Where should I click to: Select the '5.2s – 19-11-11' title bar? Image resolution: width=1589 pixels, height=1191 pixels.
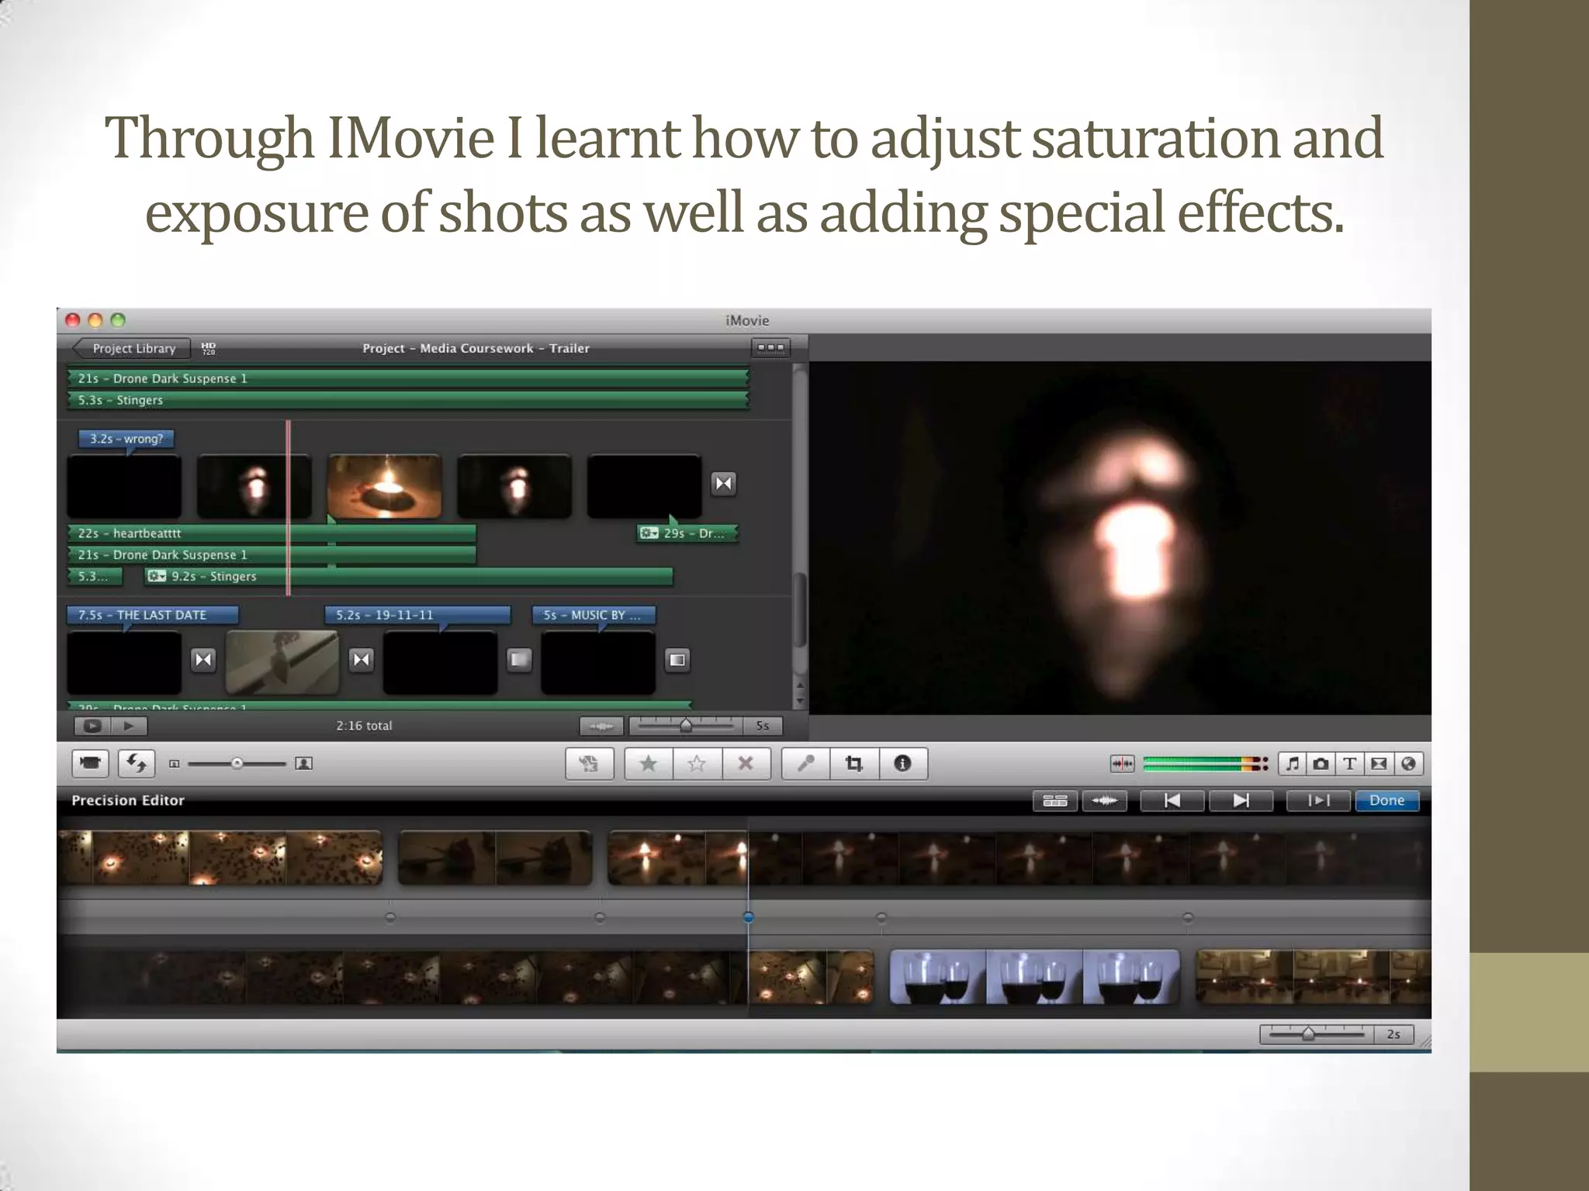417,615
